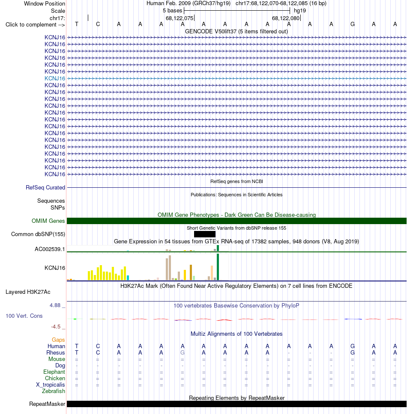
Task: Click 'Publications: Sequences in Scientific Articles' title
Action: 236,195
